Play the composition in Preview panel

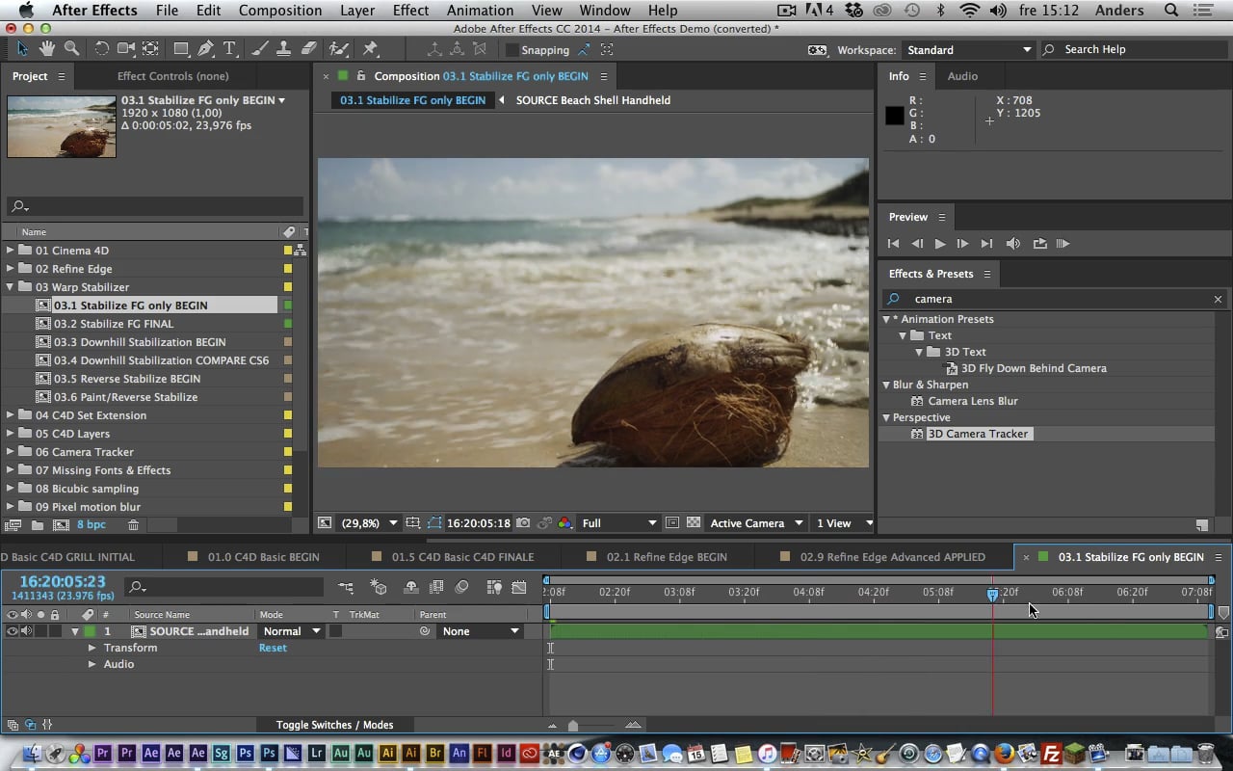(x=940, y=244)
